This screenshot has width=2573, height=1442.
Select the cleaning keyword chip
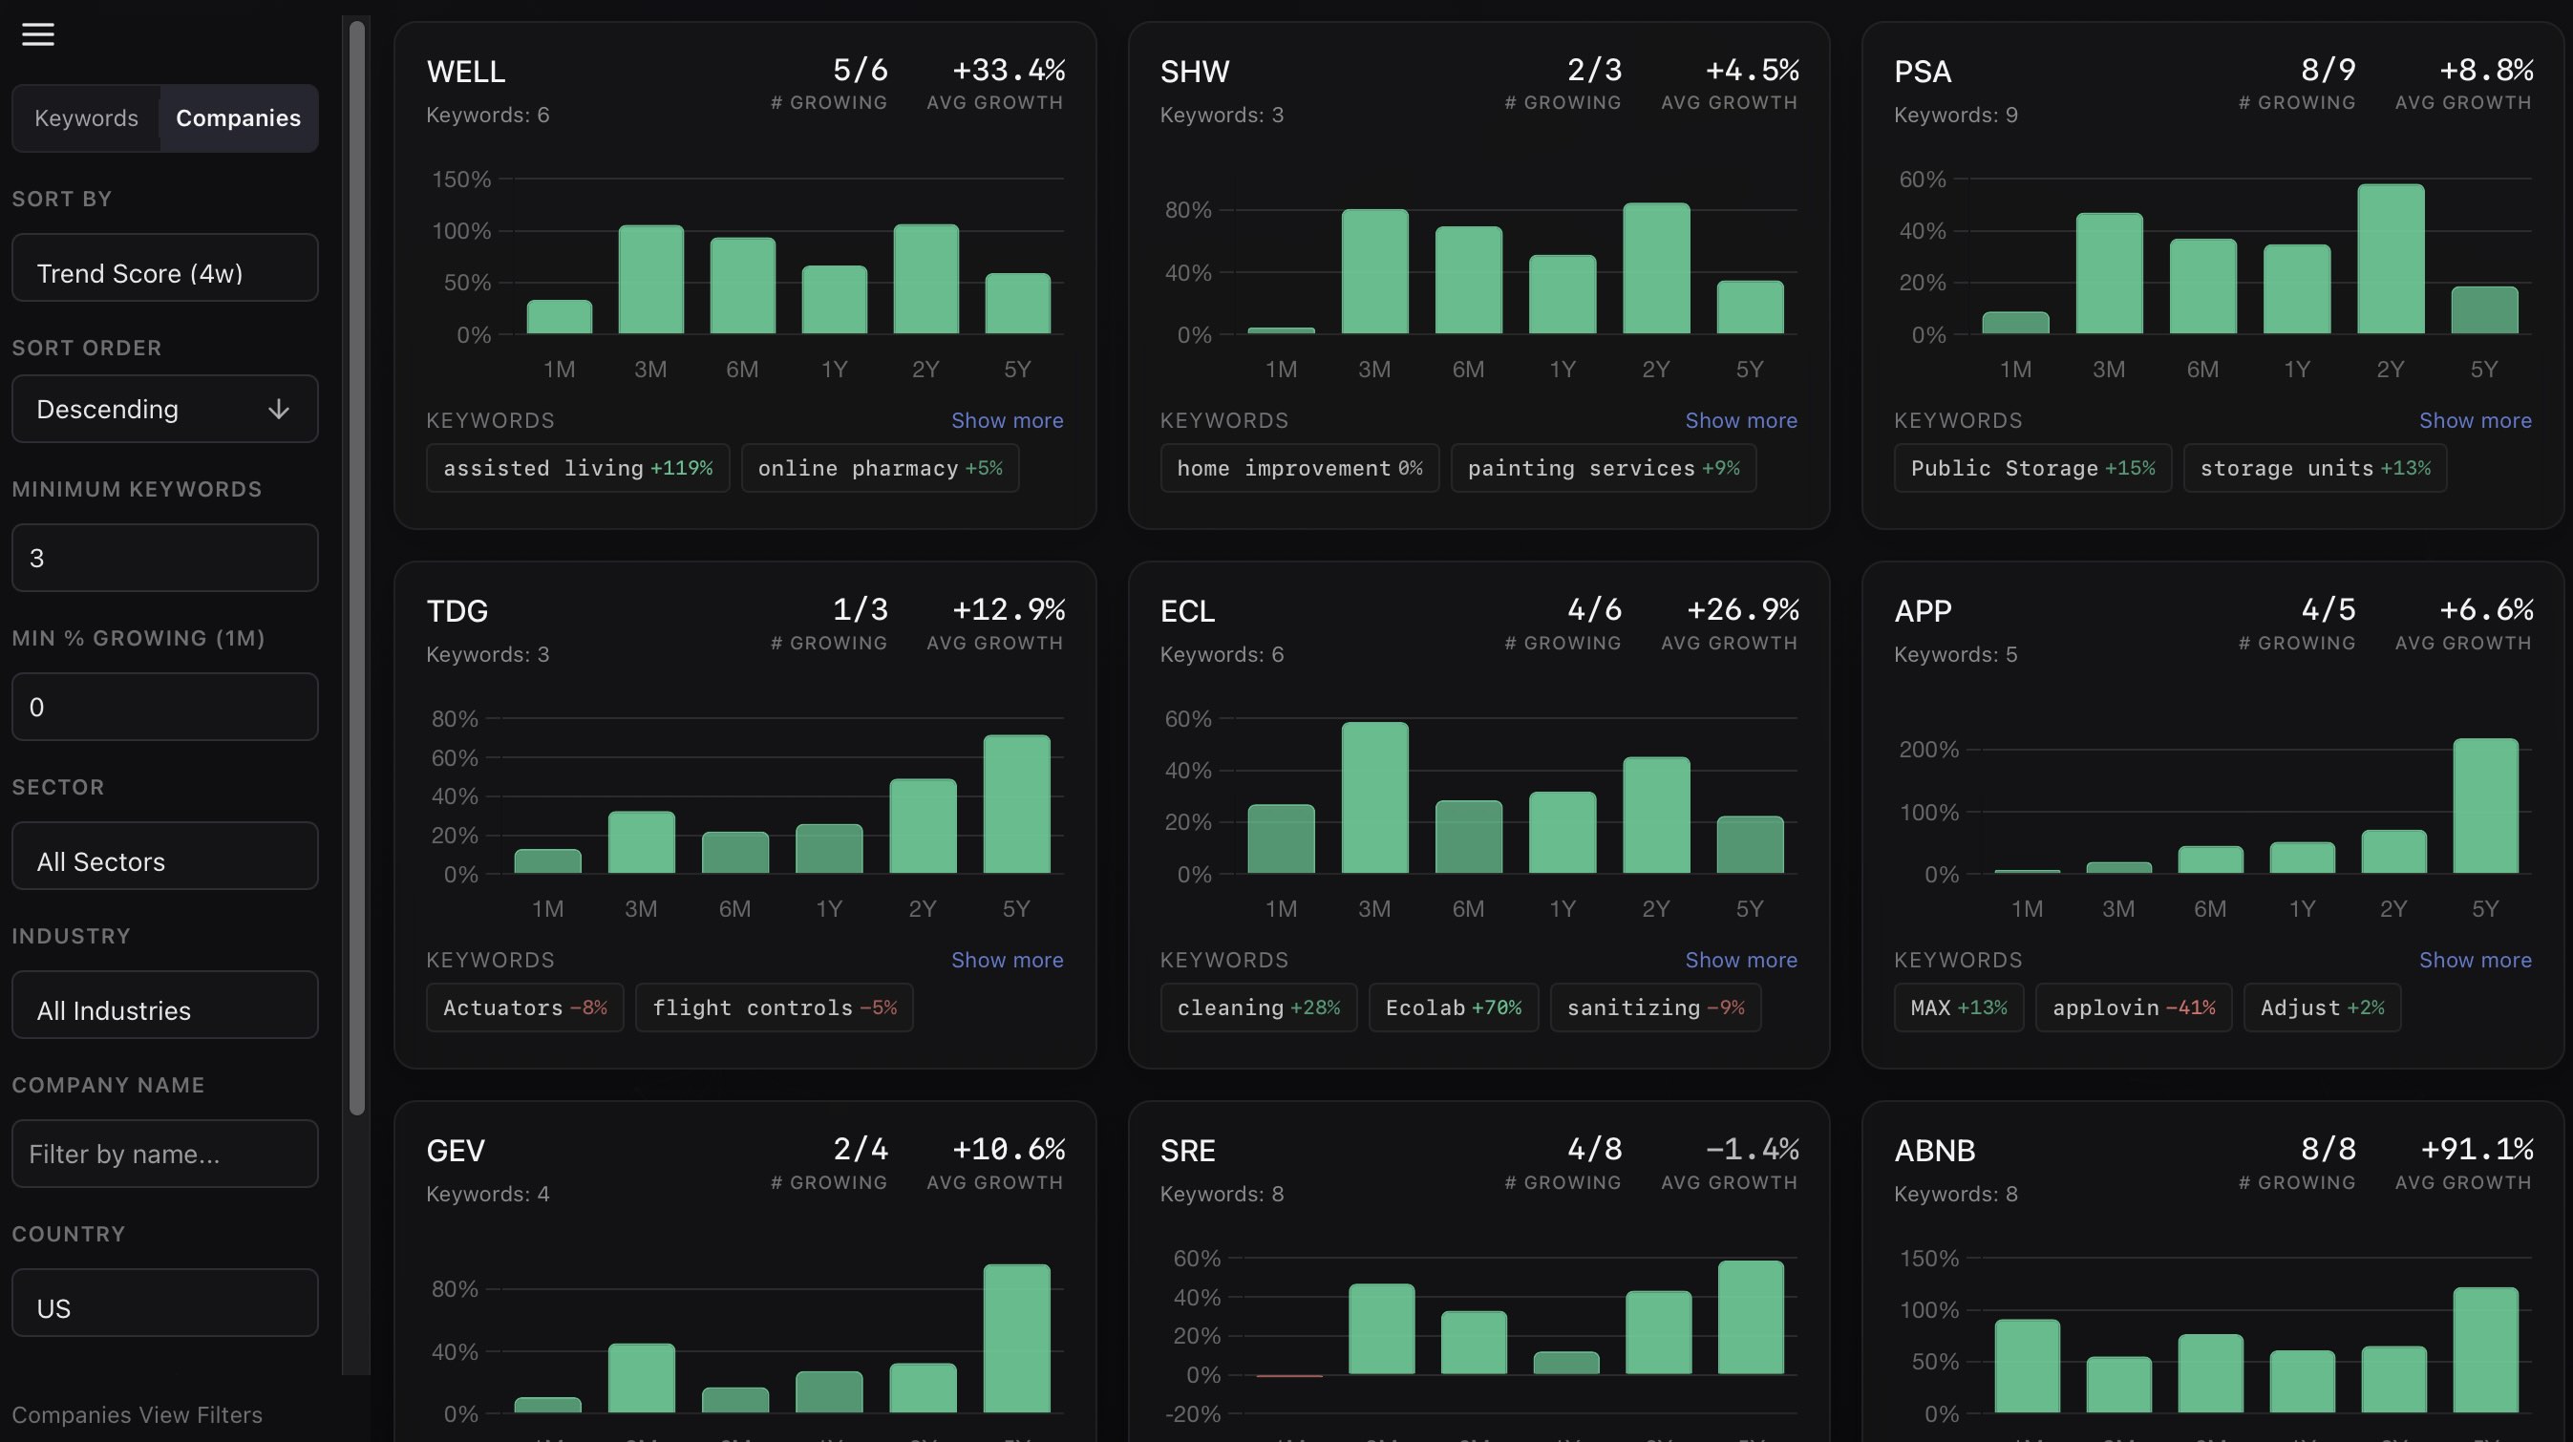click(x=1259, y=1007)
